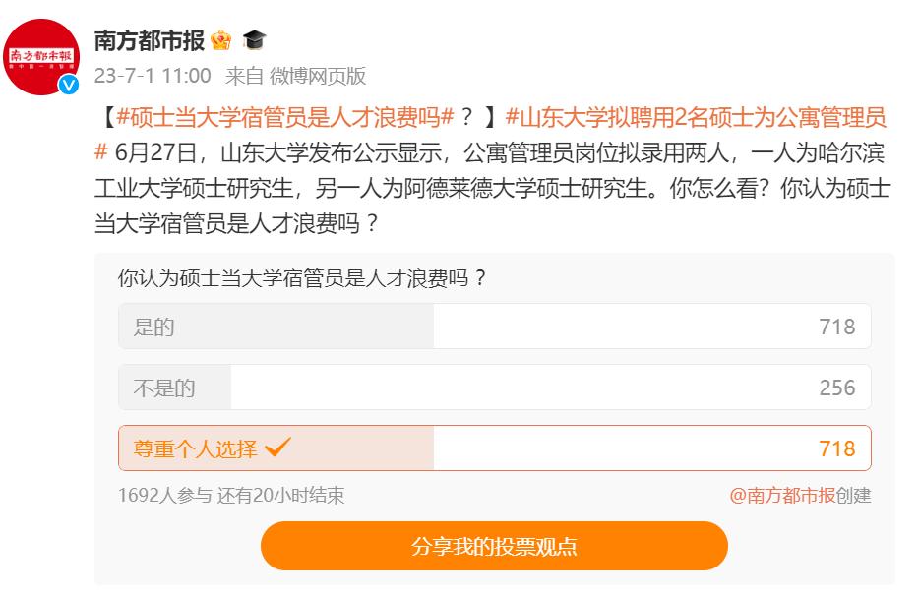Click the 南方都市报 circular profile avatar
The image size is (919, 597).
point(43,43)
